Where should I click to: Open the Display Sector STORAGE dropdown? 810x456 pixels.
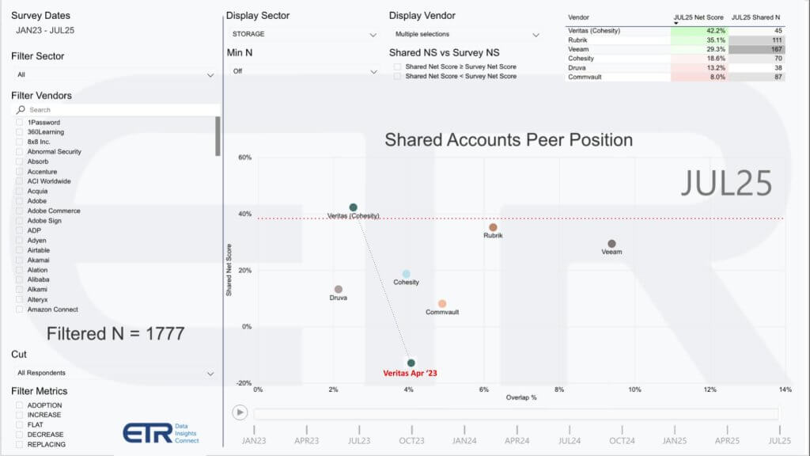(x=304, y=34)
